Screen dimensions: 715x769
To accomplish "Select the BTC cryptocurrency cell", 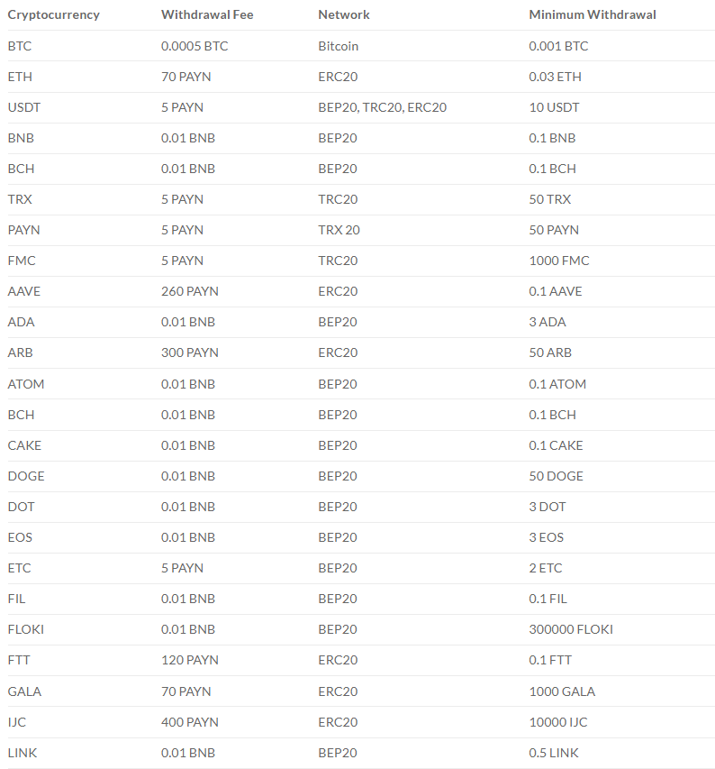I will pyautogui.click(x=20, y=46).
